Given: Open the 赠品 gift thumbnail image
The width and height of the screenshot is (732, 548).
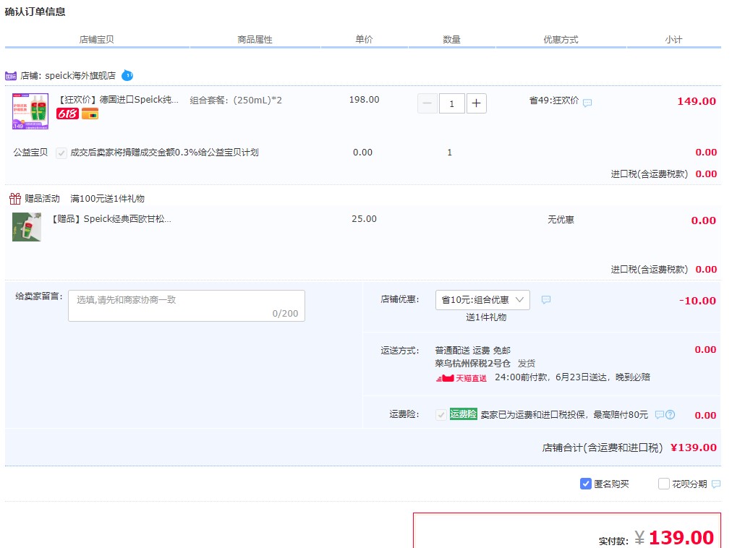Looking at the screenshot, I should point(27,227).
